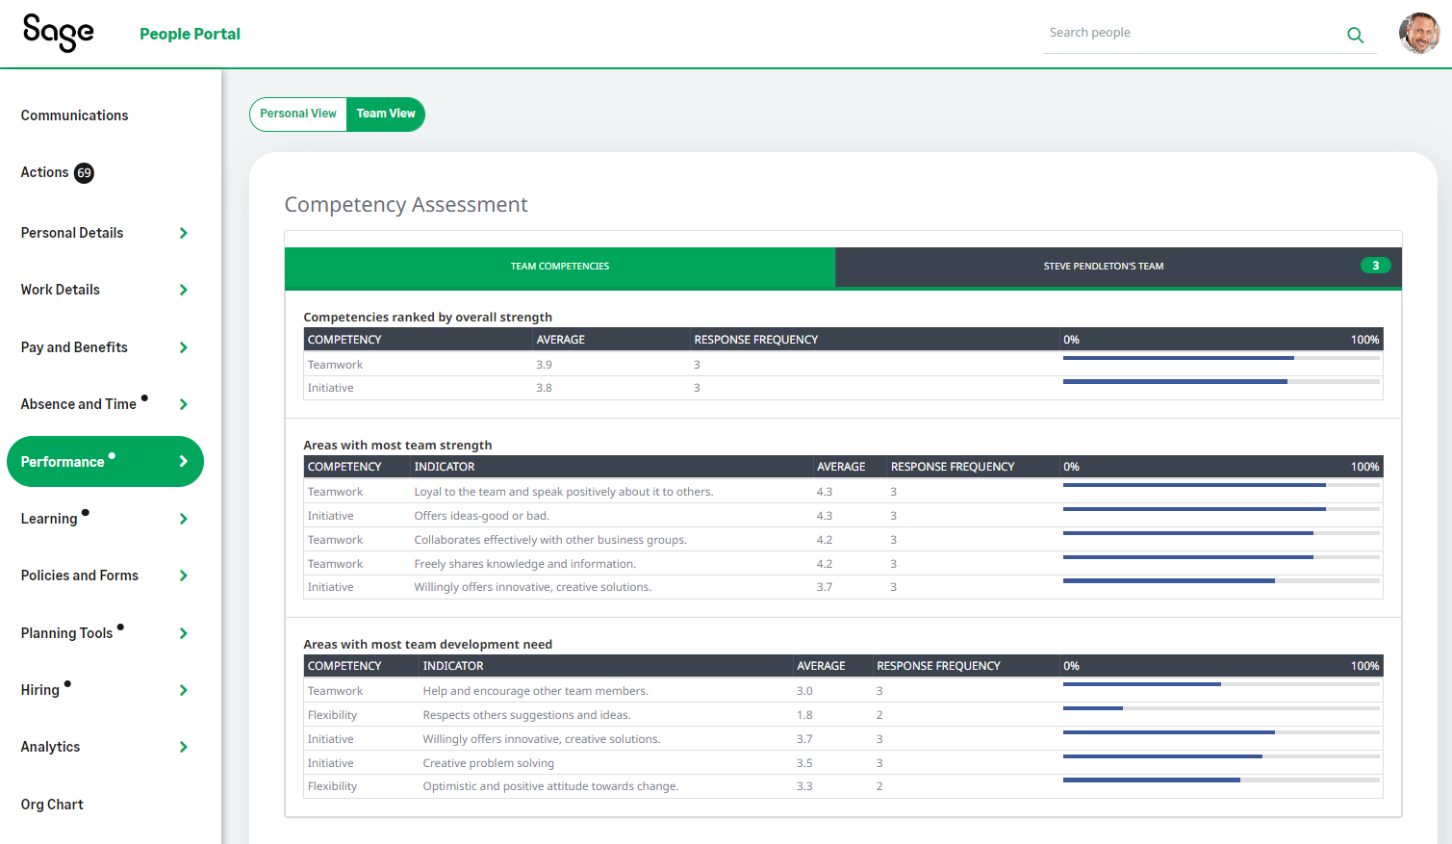Image resolution: width=1452 pixels, height=844 pixels.
Task: Click the Sage logo
Action: pos(58,33)
